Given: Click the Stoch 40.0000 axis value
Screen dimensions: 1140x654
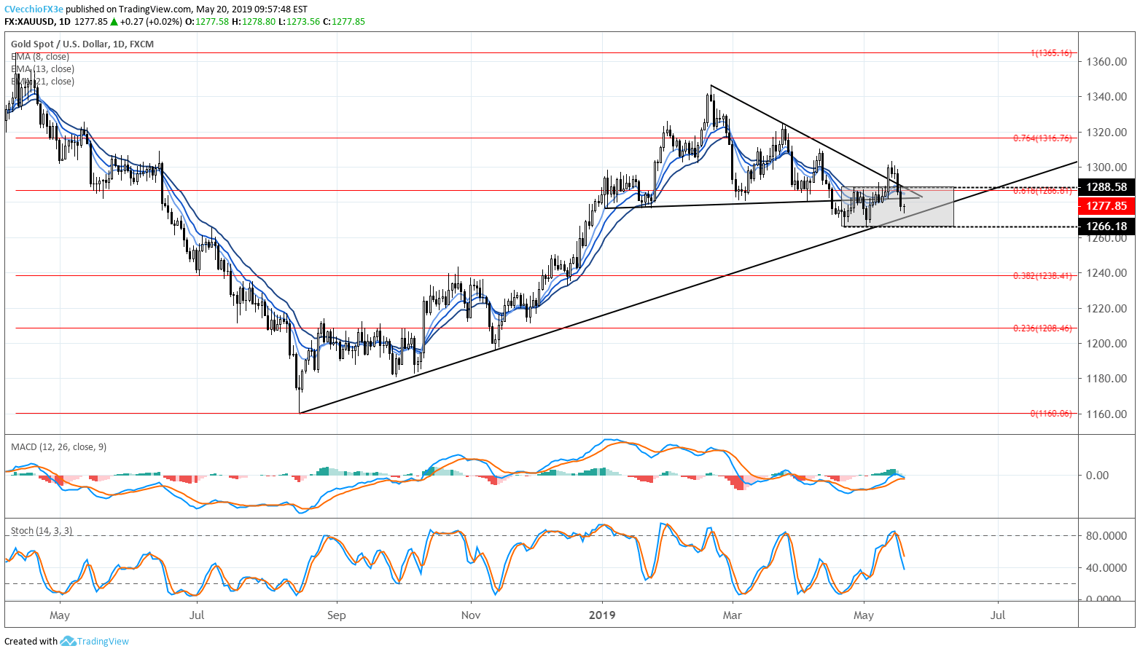Looking at the screenshot, I should click(x=1106, y=568).
